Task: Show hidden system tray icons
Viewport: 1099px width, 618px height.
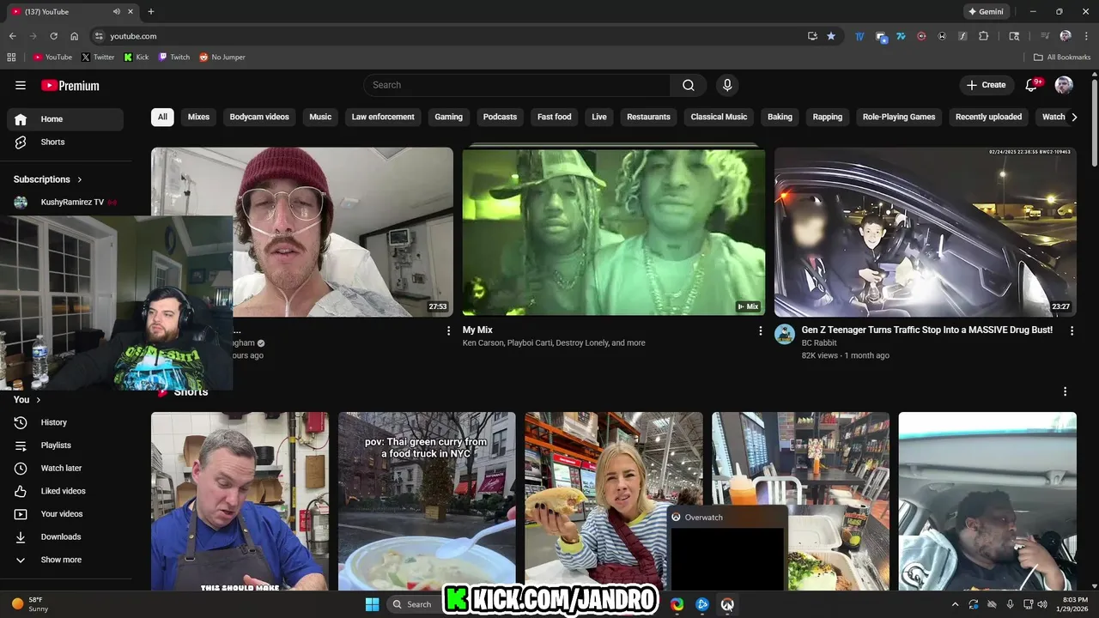Action: point(955,604)
